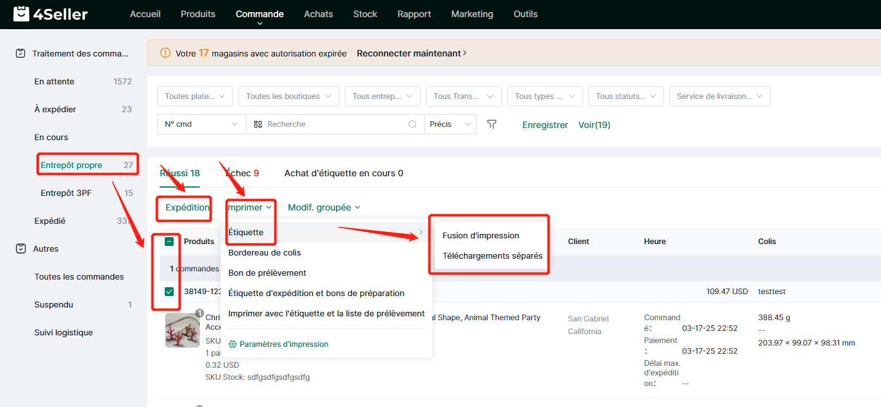Screen dimensions: 881x407
Task: Click the filter funnel icon
Action: tap(492, 124)
